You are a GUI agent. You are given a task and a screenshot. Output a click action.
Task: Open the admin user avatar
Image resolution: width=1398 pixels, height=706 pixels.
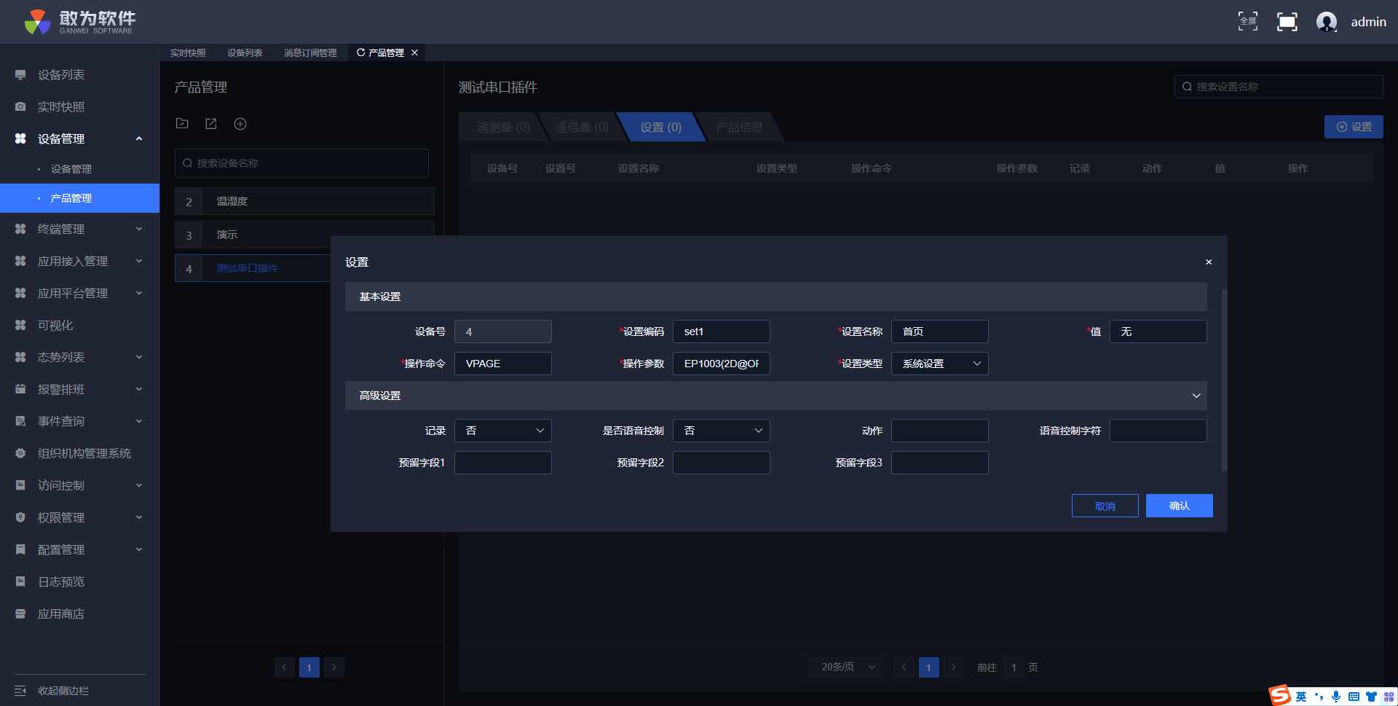pos(1327,22)
